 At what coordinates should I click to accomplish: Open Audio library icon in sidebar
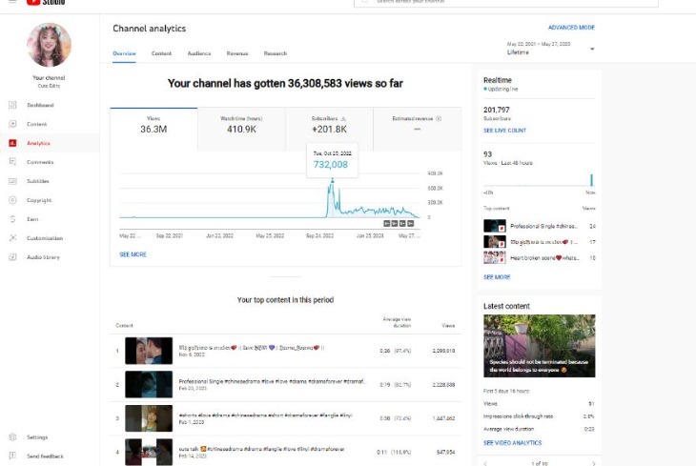click(12, 257)
